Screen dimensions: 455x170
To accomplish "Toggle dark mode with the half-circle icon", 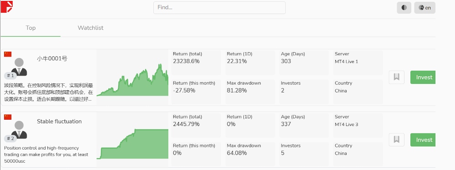I will pyautogui.click(x=404, y=8).
